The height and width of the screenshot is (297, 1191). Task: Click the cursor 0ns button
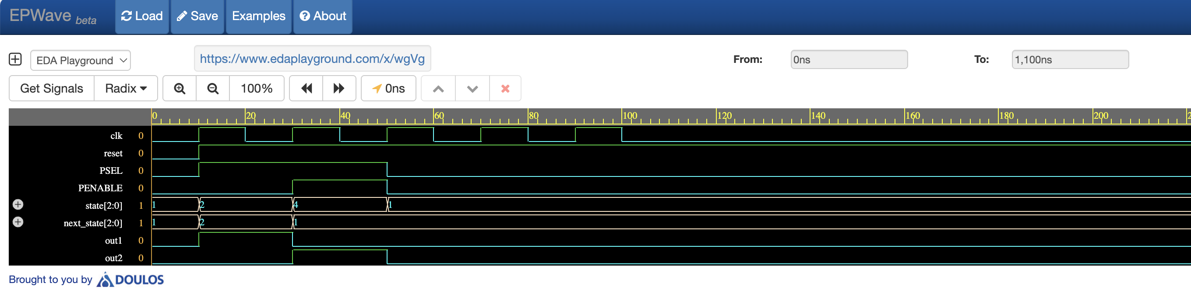point(388,89)
